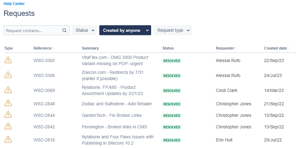The height and width of the screenshot is (148, 296).
Task: Click the search magnifier icon
Action: 64,30
